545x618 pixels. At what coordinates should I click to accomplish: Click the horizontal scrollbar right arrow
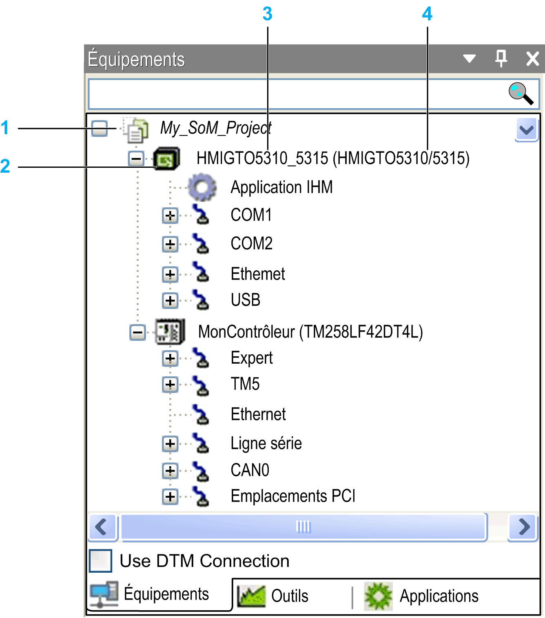point(523,527)
